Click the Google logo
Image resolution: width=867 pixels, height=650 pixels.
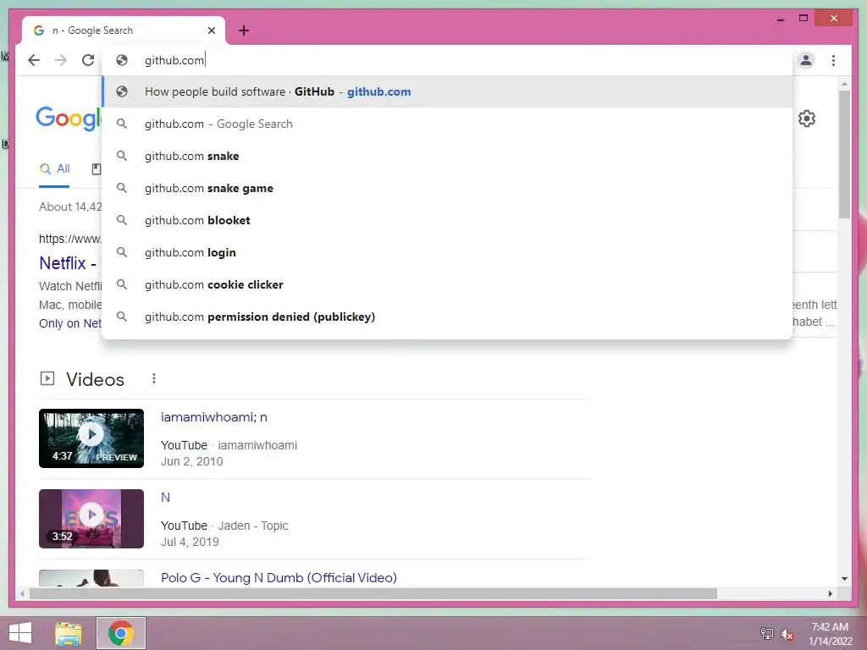[69, 118]
